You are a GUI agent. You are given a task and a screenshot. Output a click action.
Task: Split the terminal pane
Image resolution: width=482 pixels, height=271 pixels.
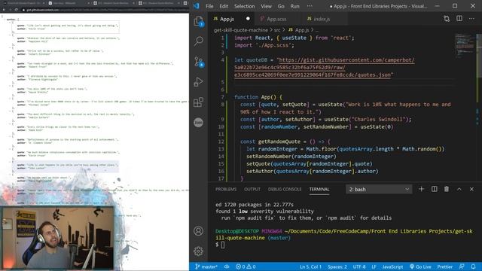click(x=434, y=189)
